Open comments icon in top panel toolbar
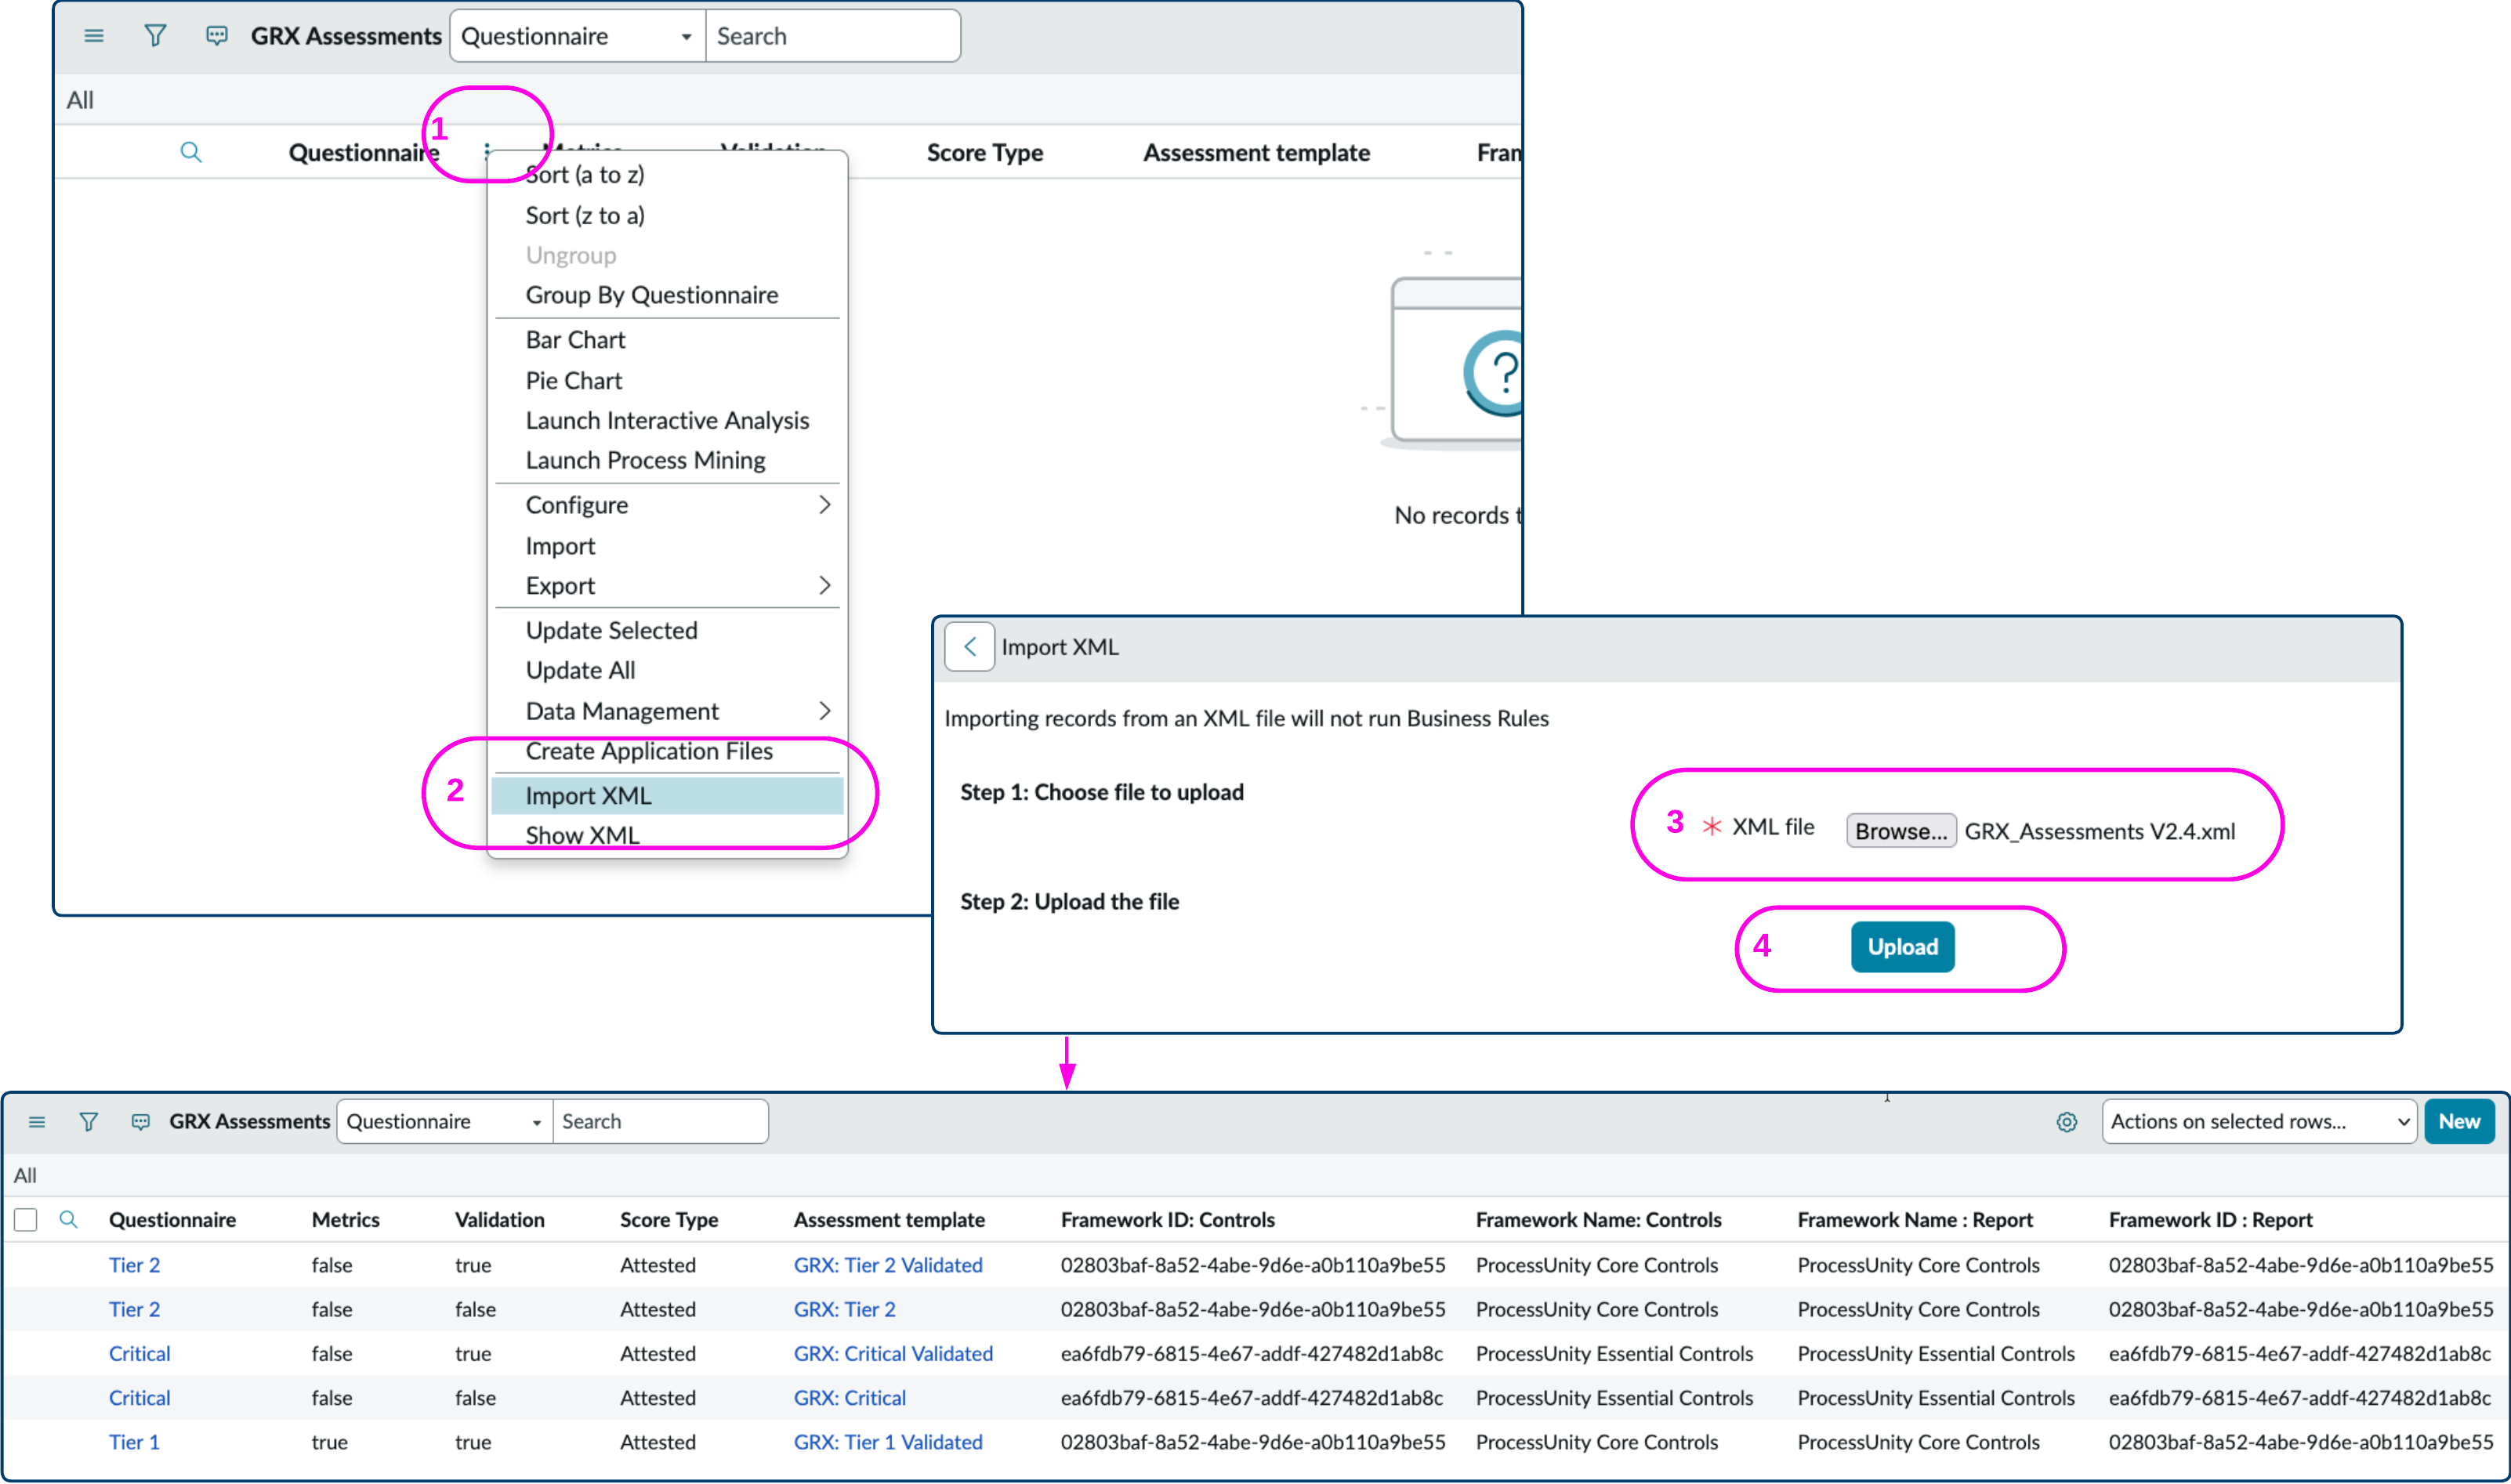This screenshot has width=2511, height=1484. (216, 36)
